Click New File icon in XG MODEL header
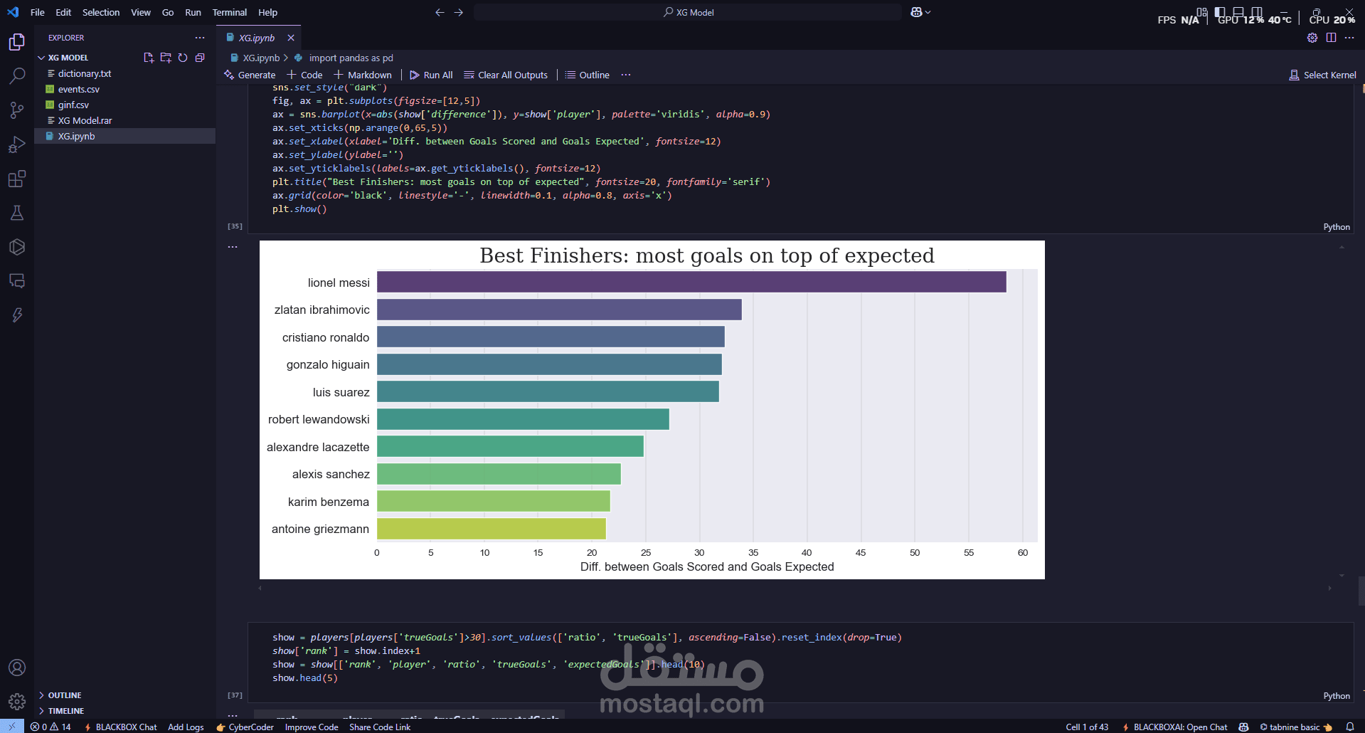The image size is (1365, 733). 149,58
